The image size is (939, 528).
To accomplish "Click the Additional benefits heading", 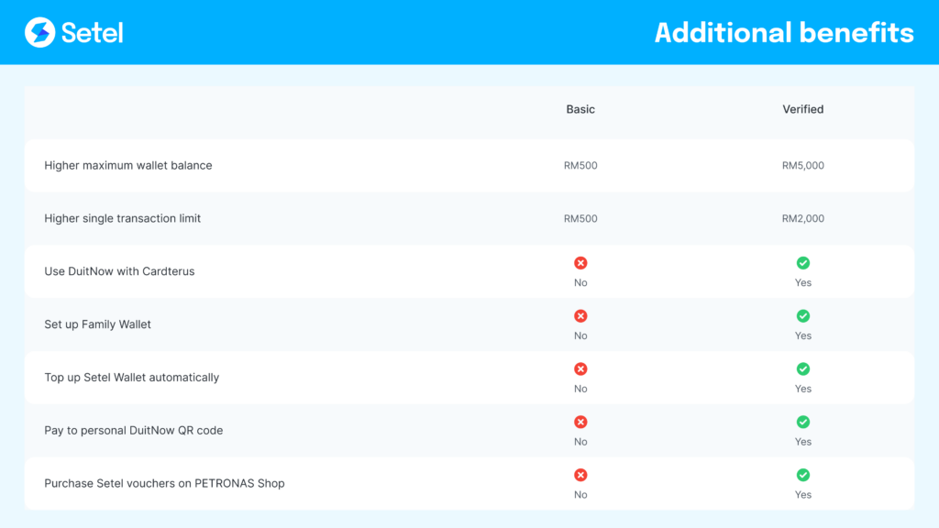I will [784, 33].
